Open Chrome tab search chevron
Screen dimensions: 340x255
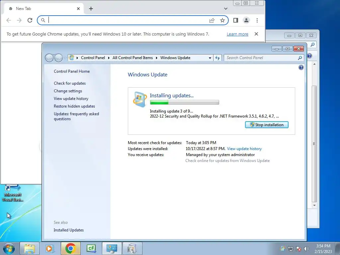(x=226, y=8)
